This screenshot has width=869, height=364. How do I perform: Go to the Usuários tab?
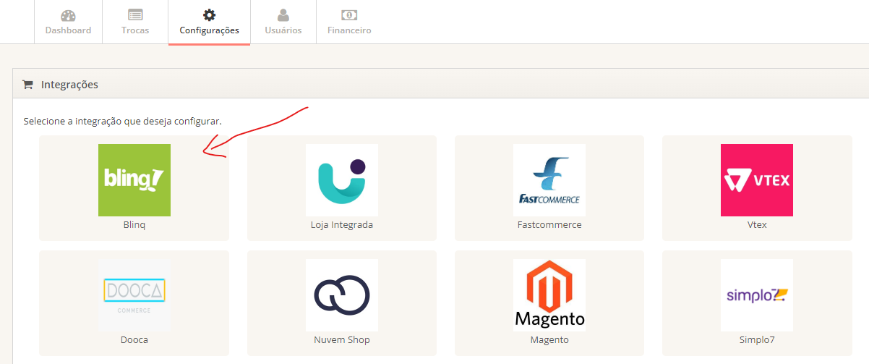click(283, 22)
